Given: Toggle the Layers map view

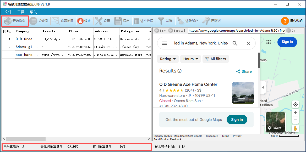Looking at the screenshot, I should (x=275, y=122).
